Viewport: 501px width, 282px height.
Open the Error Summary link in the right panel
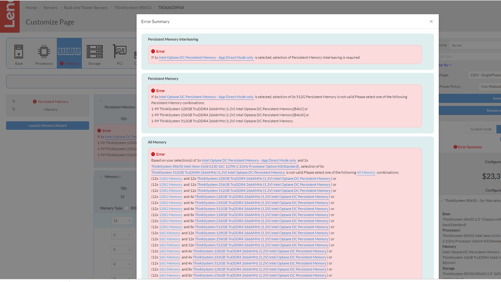468,147
